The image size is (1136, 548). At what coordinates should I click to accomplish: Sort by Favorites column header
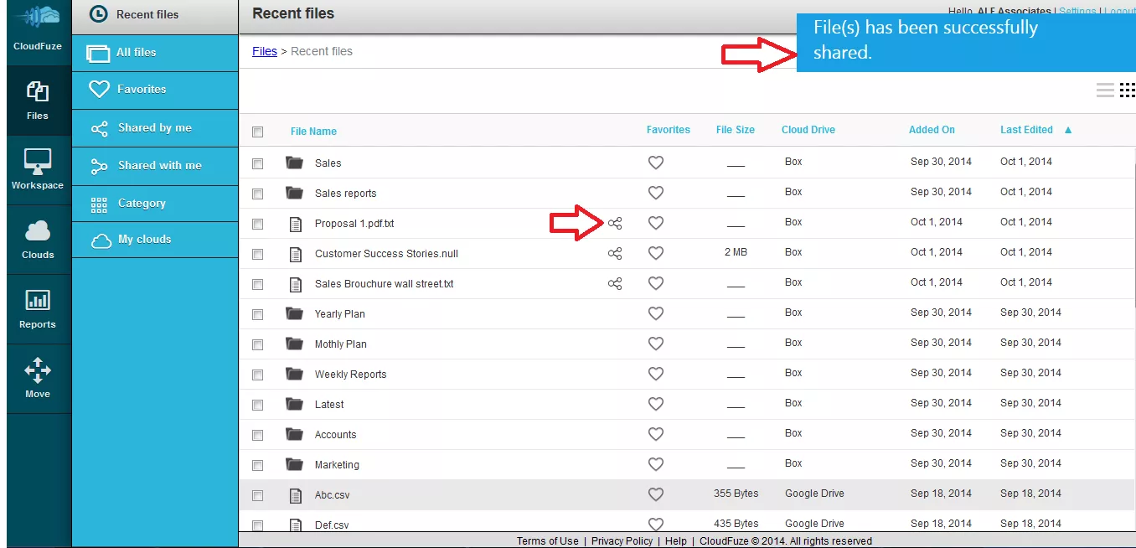tap(669, 130)
